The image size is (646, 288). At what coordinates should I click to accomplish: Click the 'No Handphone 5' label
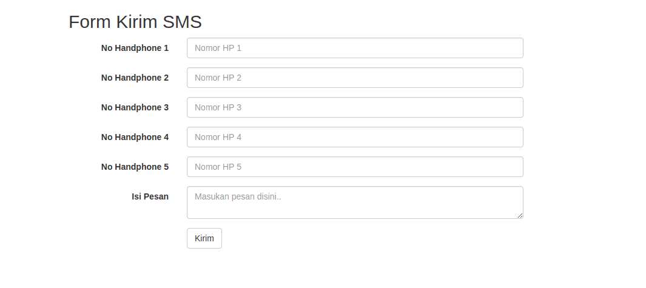(x=135, y=167)
